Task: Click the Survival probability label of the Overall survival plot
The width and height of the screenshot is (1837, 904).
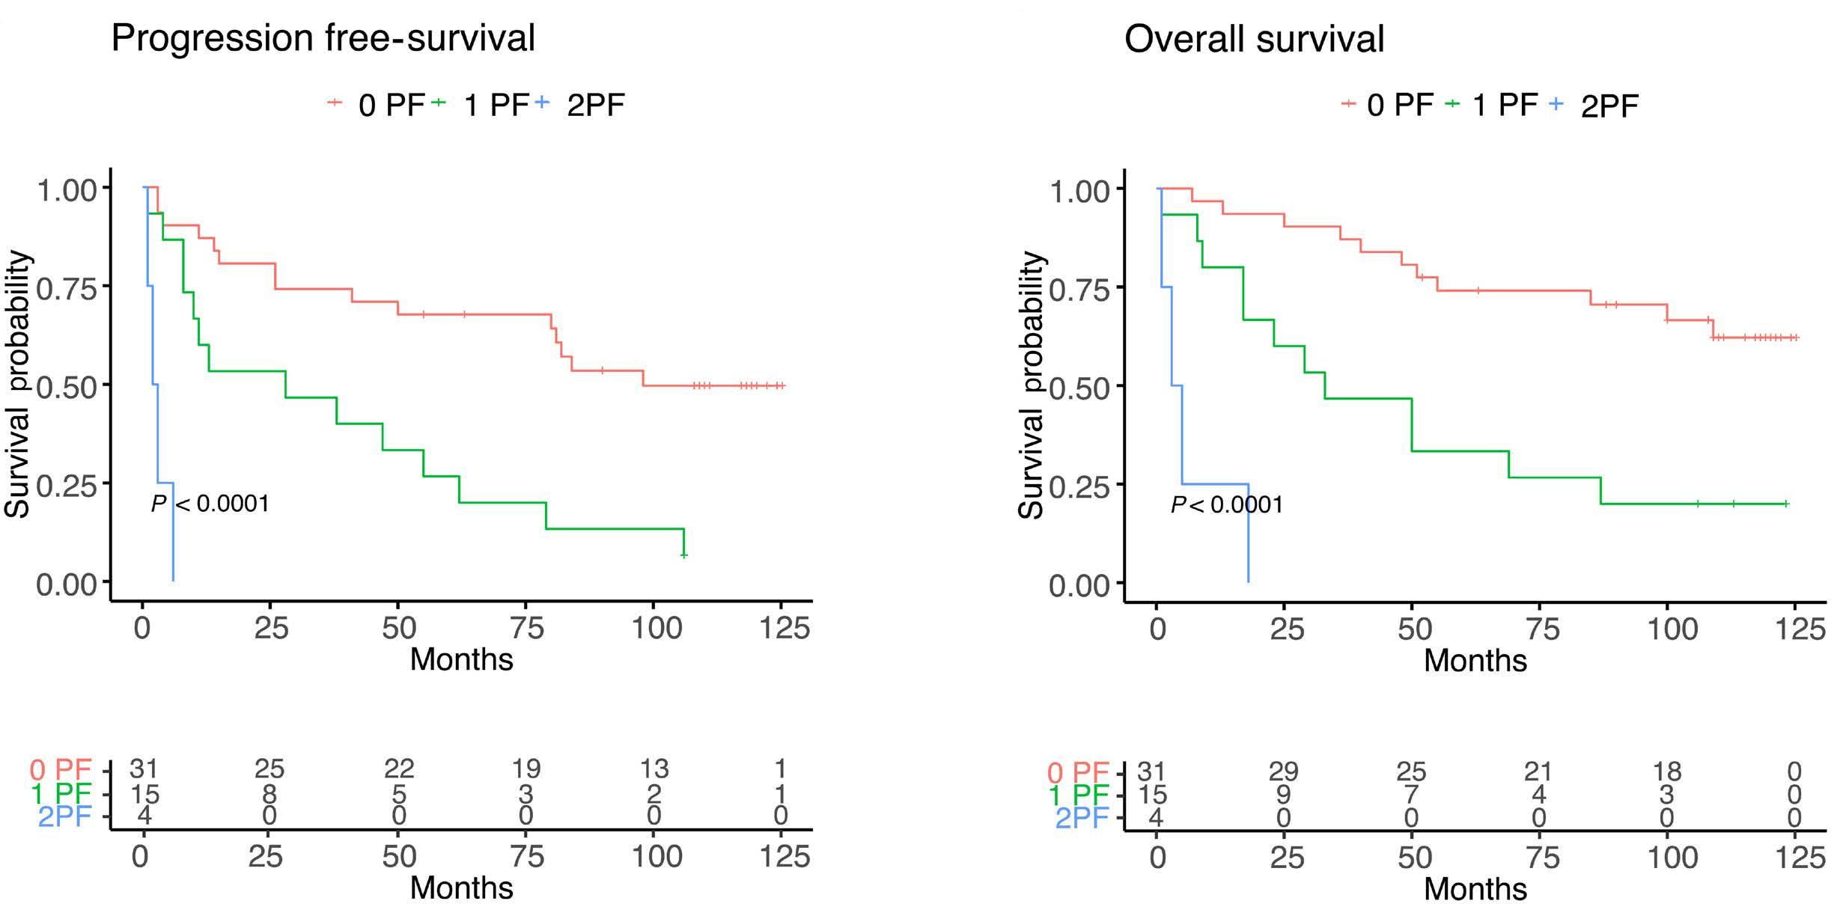Action: pos(1032,385)
